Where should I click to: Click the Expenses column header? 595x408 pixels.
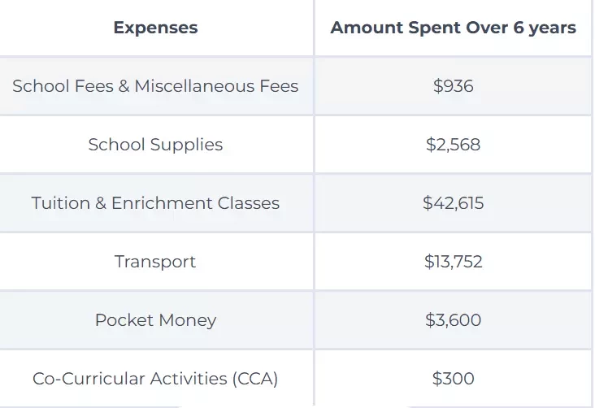point(155,28)
